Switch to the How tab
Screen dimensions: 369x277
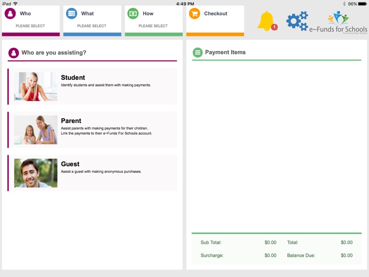click(154, 21)
